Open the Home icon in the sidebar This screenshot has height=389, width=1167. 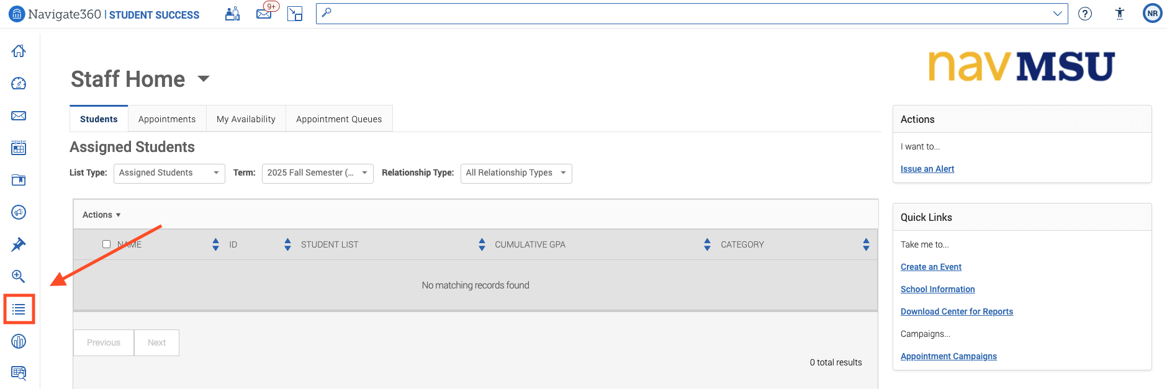(19, 51)
